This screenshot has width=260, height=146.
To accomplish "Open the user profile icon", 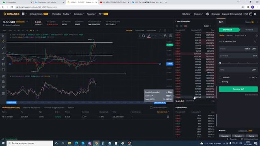I will point(208,14).
